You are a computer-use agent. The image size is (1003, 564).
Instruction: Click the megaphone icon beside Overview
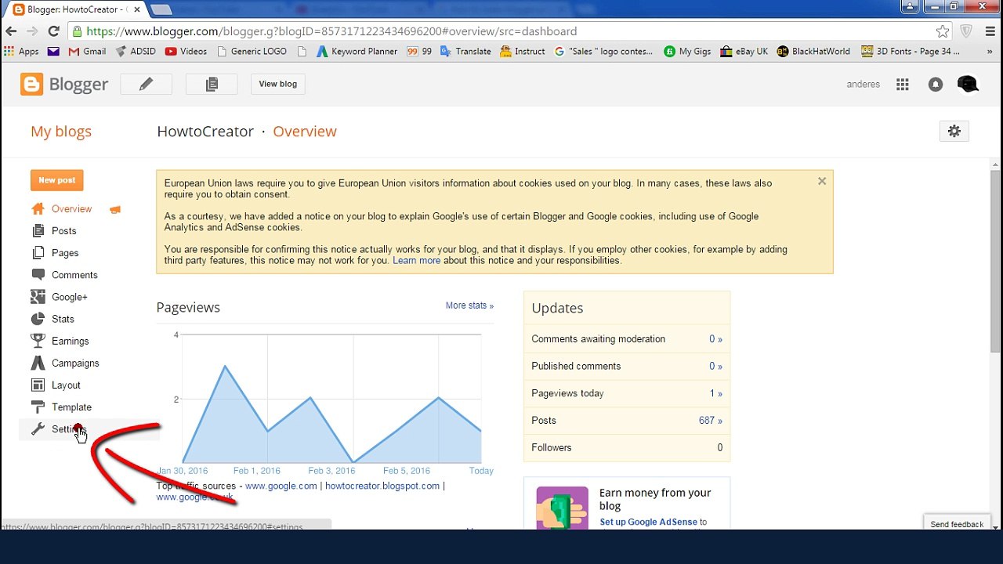(x=115, y=209)
